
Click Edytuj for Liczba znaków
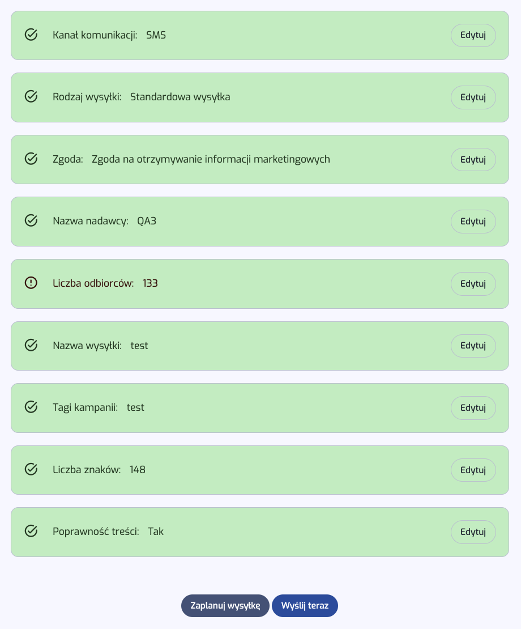coord(473,469)
